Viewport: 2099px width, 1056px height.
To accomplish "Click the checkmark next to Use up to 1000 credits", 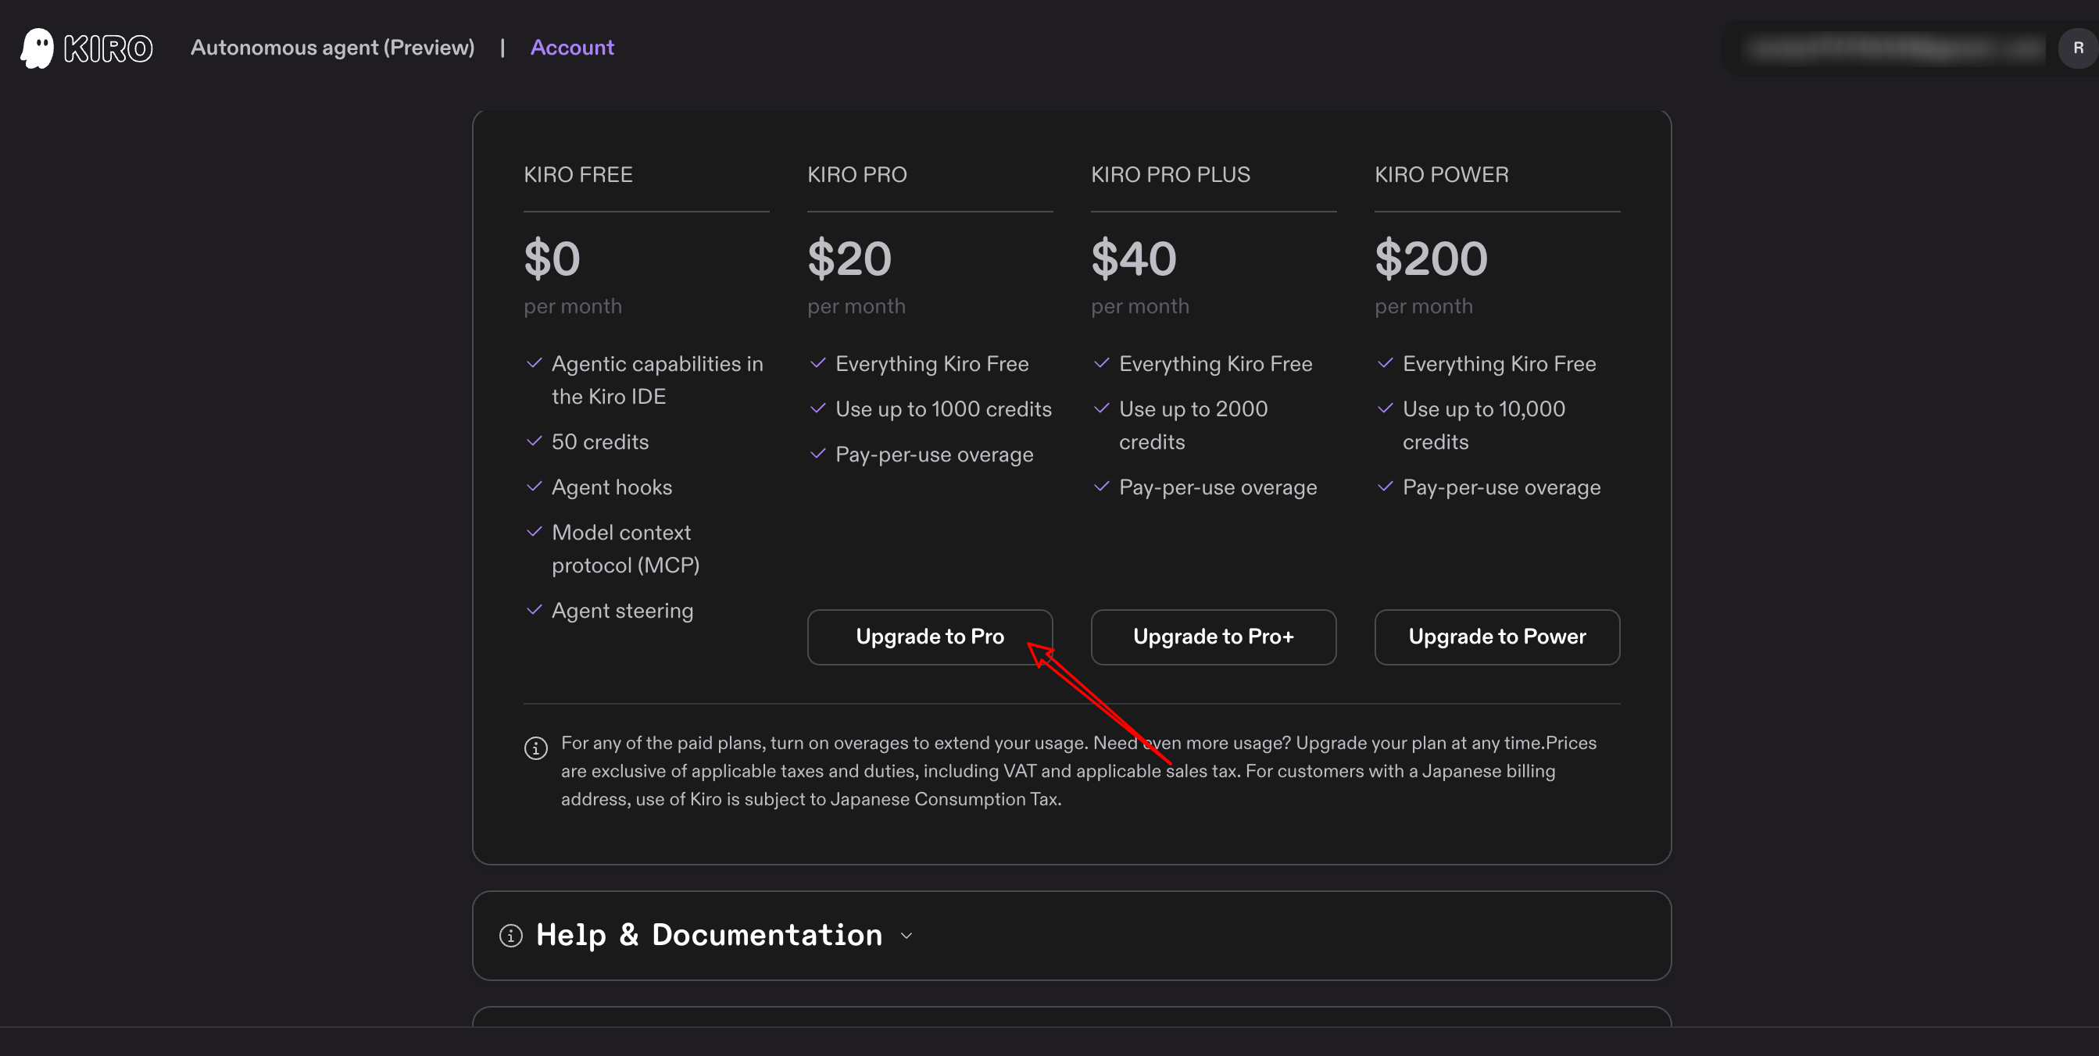I will pyautogui.click(x=818, y=408).
